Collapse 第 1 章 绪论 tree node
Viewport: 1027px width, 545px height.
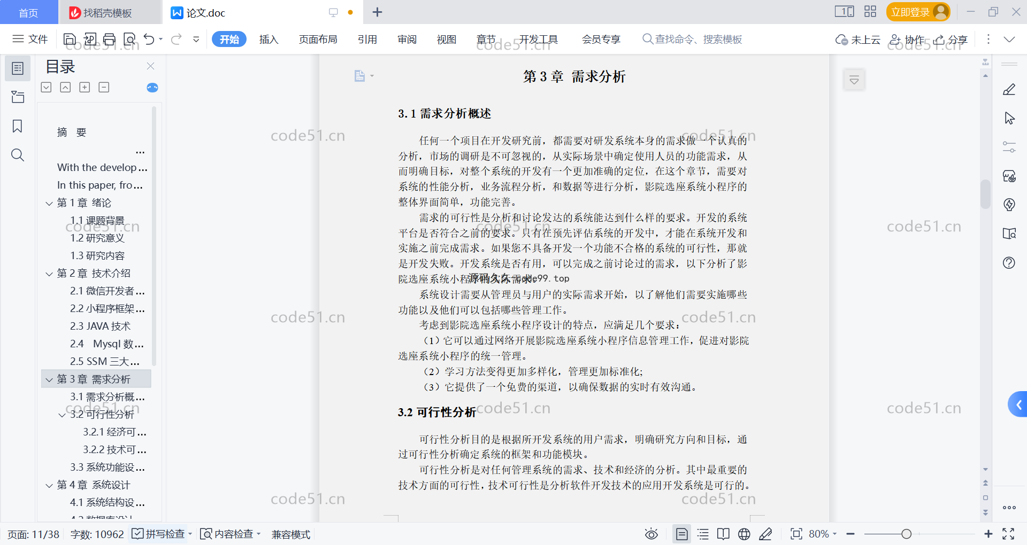click(49, 203)
